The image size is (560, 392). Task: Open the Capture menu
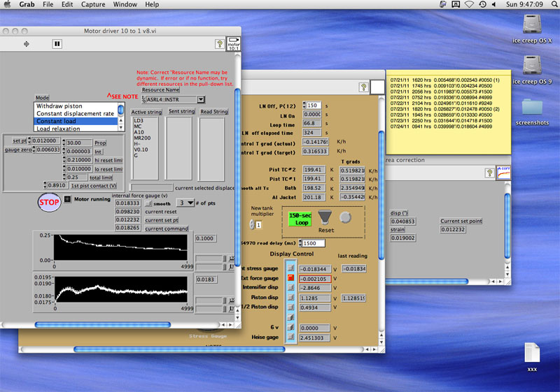pyautogui.click(x=92, y=4)
